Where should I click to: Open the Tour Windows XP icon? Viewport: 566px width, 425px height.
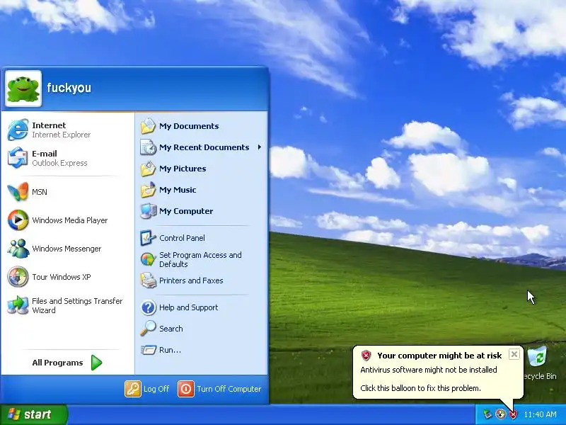pyautogui.click(x=18, y=277)
